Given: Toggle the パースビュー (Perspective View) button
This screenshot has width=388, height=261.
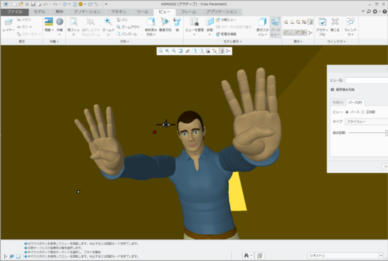Looking at the screenshot, I should tap(275, 27).
